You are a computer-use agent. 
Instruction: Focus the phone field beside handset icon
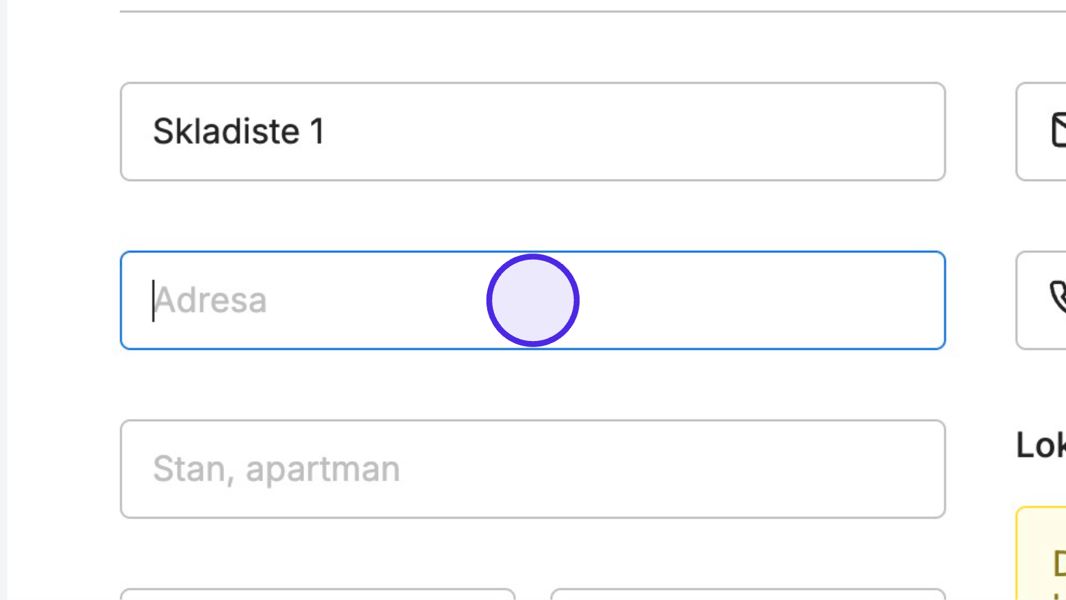tap(1041, 300)
